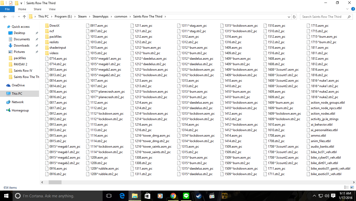Open Customize Quick Access Toolbar dropdown
This screenshot has width=356, height=201.
tap(21, 3)
